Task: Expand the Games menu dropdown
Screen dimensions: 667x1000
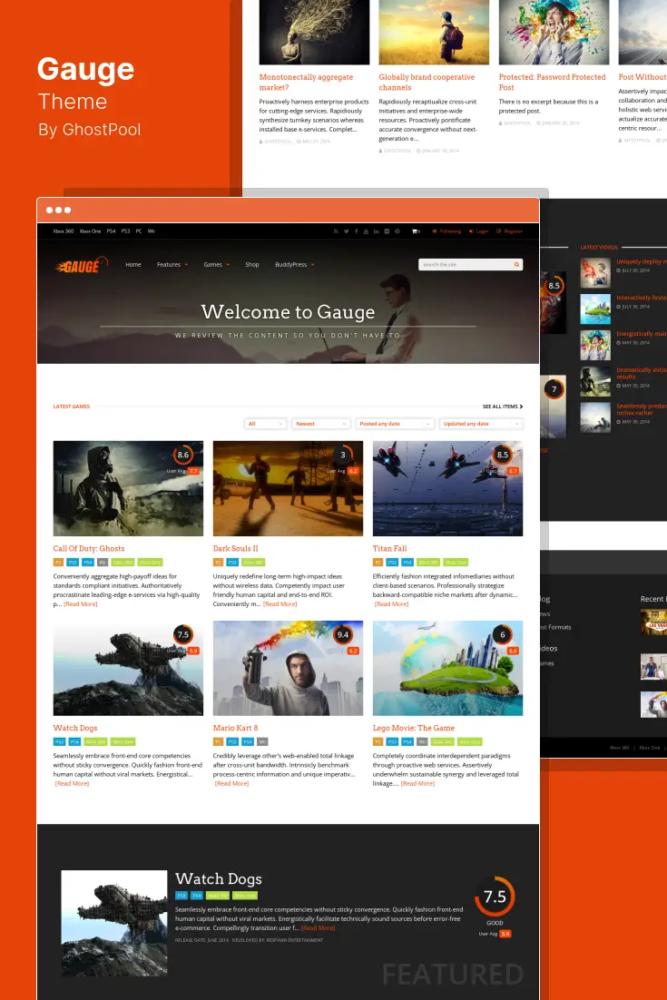Action: click(216, 265)
